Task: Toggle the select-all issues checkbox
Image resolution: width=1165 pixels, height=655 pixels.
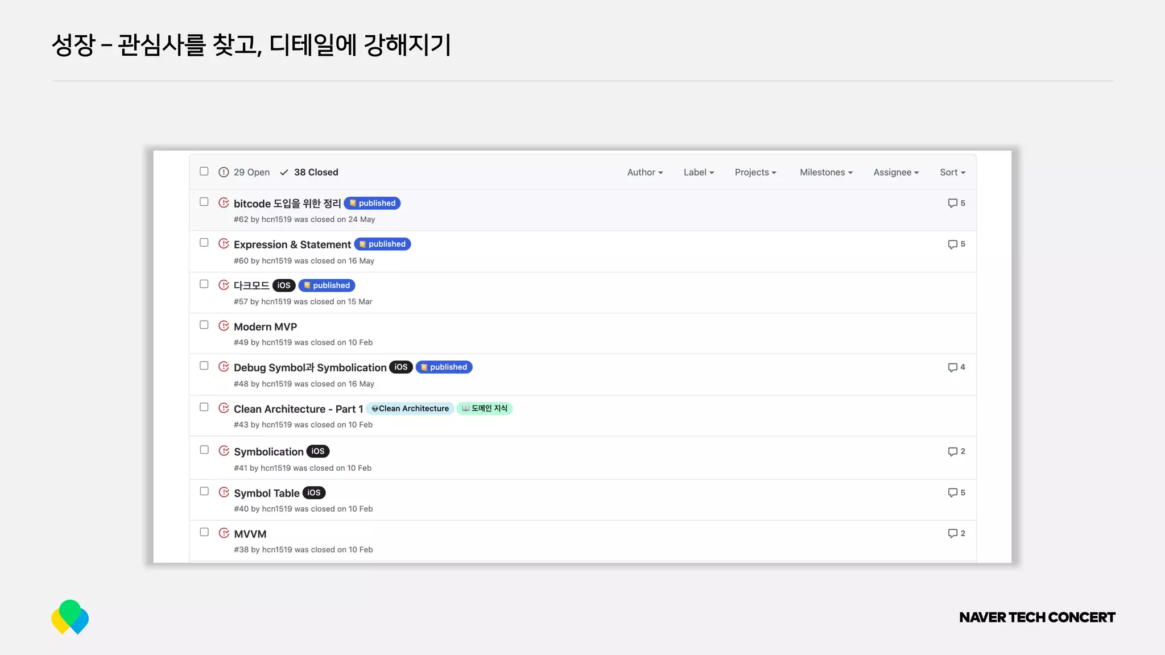Action: click(204, 172)
